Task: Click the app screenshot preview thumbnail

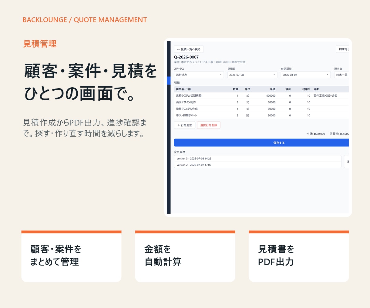Action: (x=258, y=127)
